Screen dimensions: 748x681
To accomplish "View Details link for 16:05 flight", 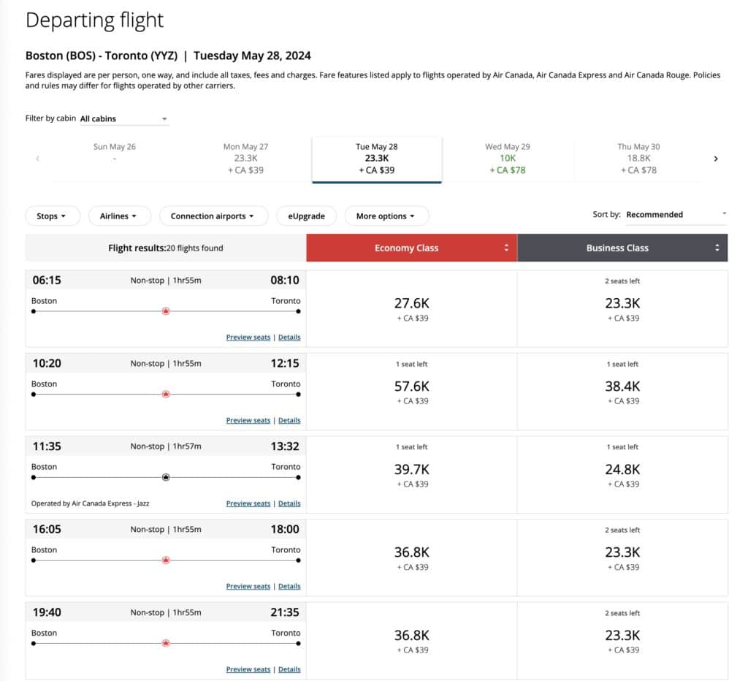I will (x=289, y=587).
